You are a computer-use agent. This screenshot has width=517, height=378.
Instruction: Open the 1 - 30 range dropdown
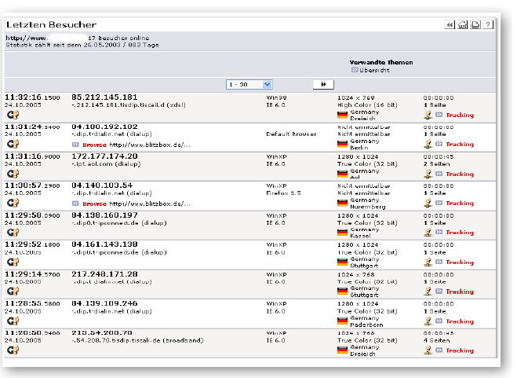tap(249, 85)
